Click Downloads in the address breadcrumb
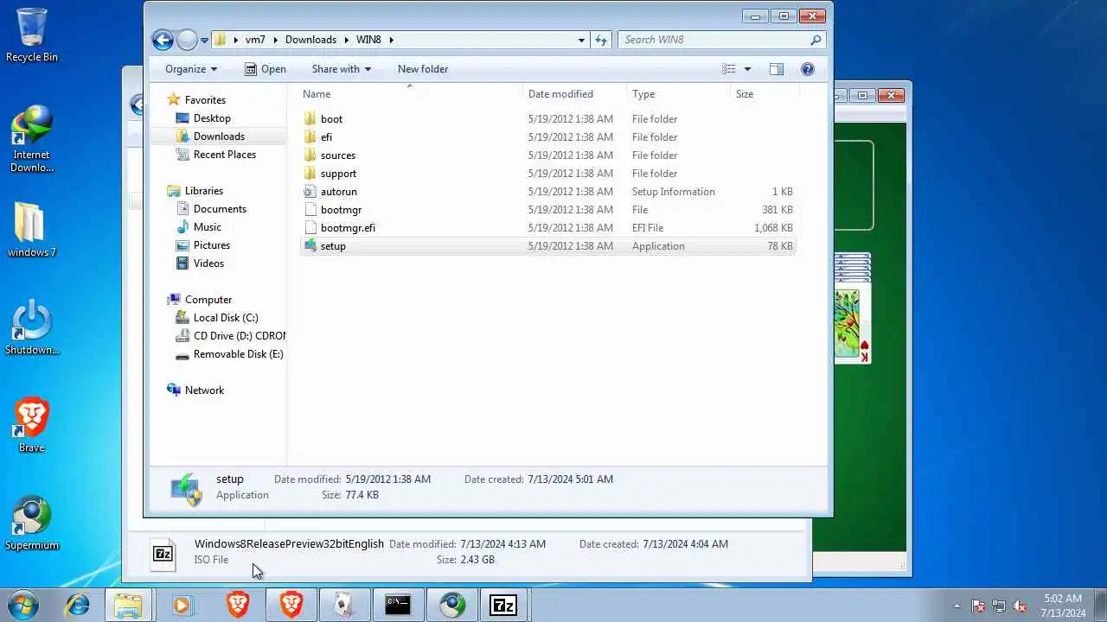Viewport: 1107px width, 622px height. [310, 40]
